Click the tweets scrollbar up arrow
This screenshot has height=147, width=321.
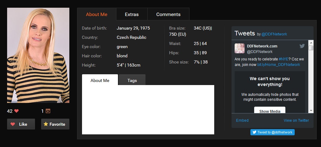(311, 42)
